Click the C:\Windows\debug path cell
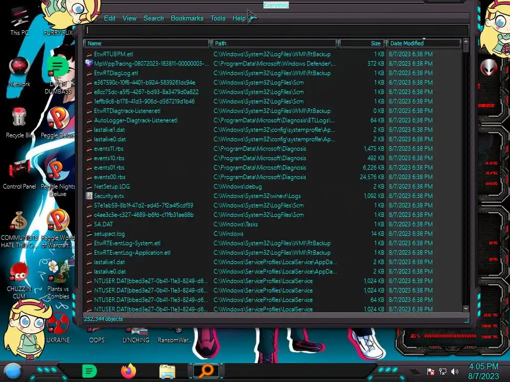 [x=238, y=187]
